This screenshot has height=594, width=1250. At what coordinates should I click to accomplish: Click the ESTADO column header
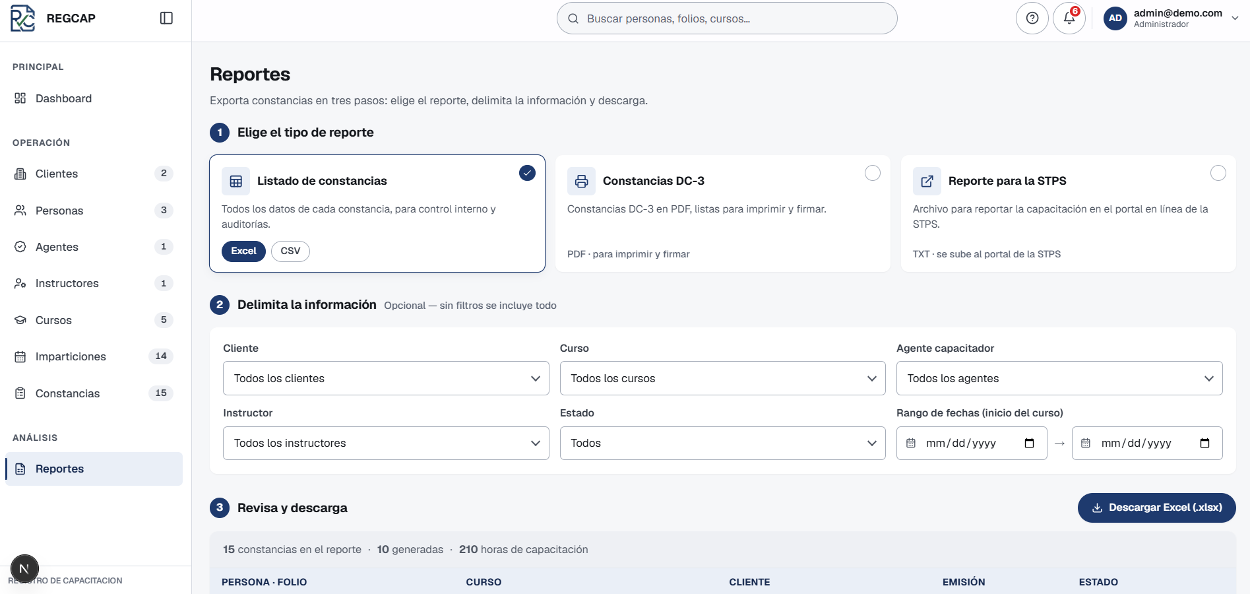tap(1098, 582)
